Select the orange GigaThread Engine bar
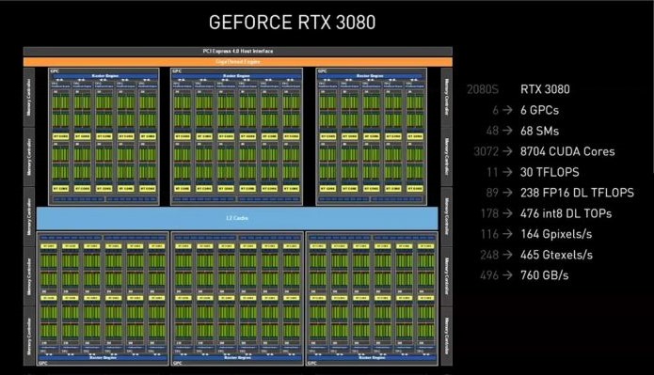The image size is (654, 375). pos(238,62)
